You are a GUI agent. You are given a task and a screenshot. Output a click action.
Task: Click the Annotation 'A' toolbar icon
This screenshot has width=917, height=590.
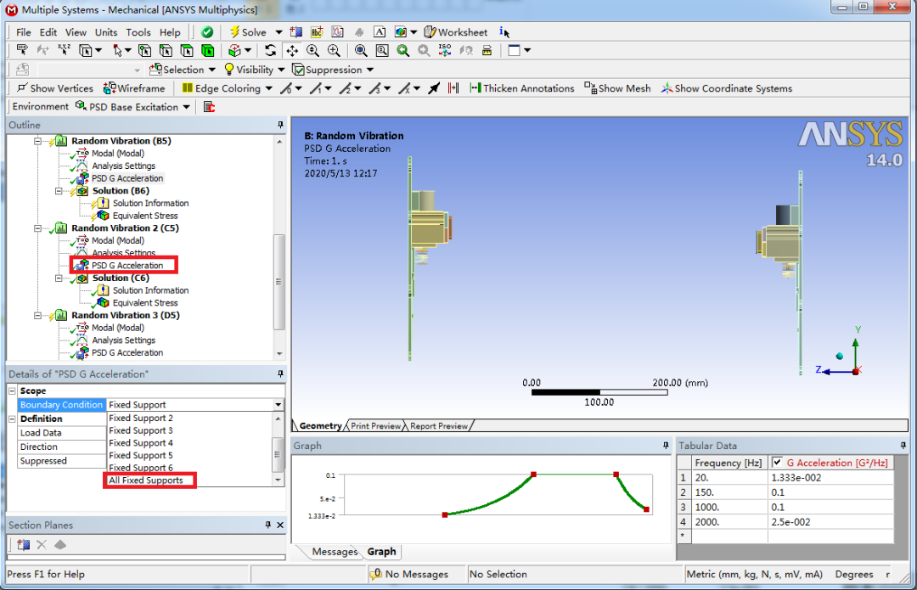[x=380, y=32]
